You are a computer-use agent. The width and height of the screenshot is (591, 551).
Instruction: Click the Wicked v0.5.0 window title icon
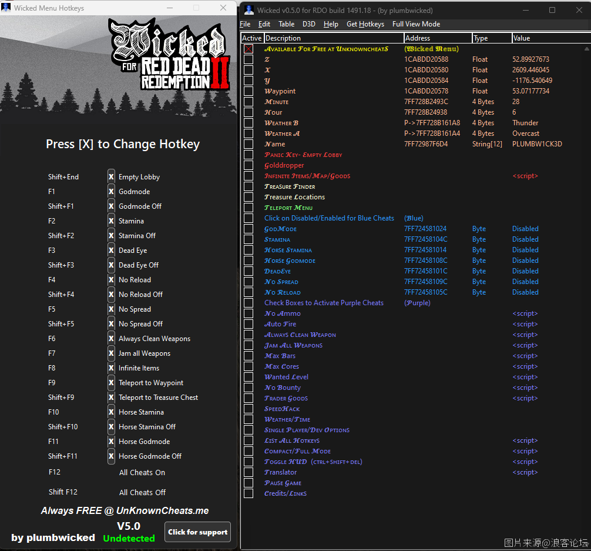249,10
